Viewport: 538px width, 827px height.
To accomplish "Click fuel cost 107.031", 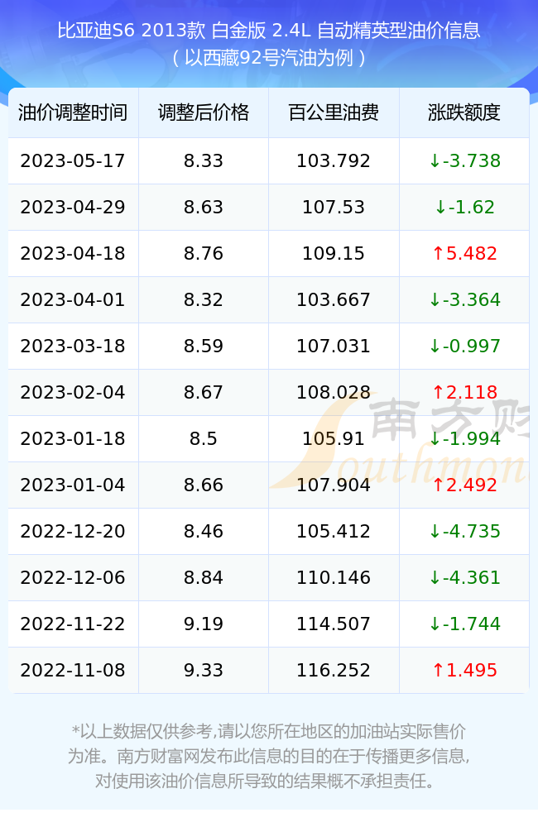I will pyautogui.click(x=334, y=347).
